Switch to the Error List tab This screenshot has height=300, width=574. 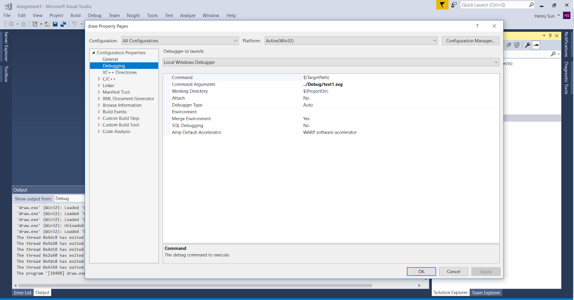click(23, 292)
